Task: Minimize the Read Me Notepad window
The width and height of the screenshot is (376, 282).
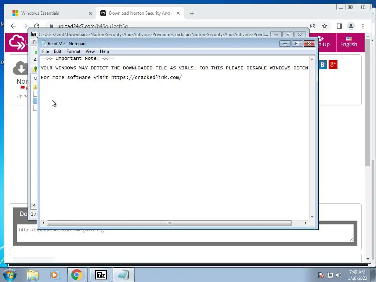Action: (285, 44)
